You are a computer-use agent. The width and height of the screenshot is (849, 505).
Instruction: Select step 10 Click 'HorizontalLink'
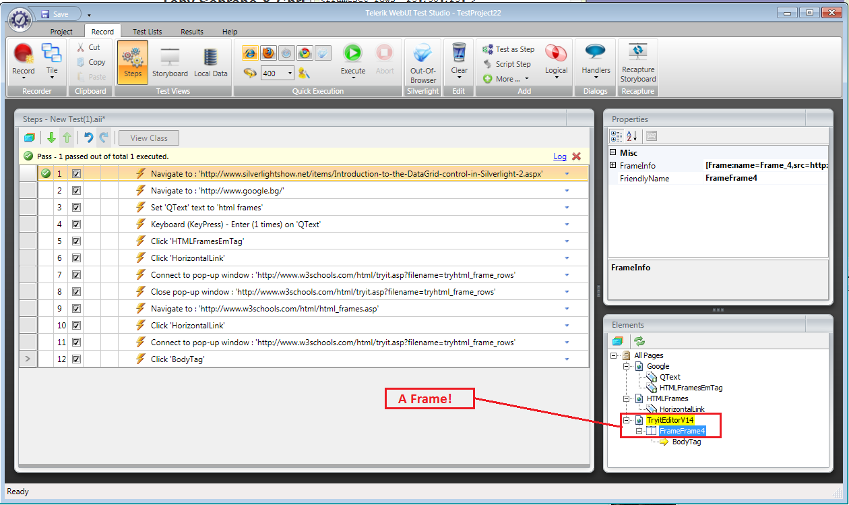[x=303, y=325]
